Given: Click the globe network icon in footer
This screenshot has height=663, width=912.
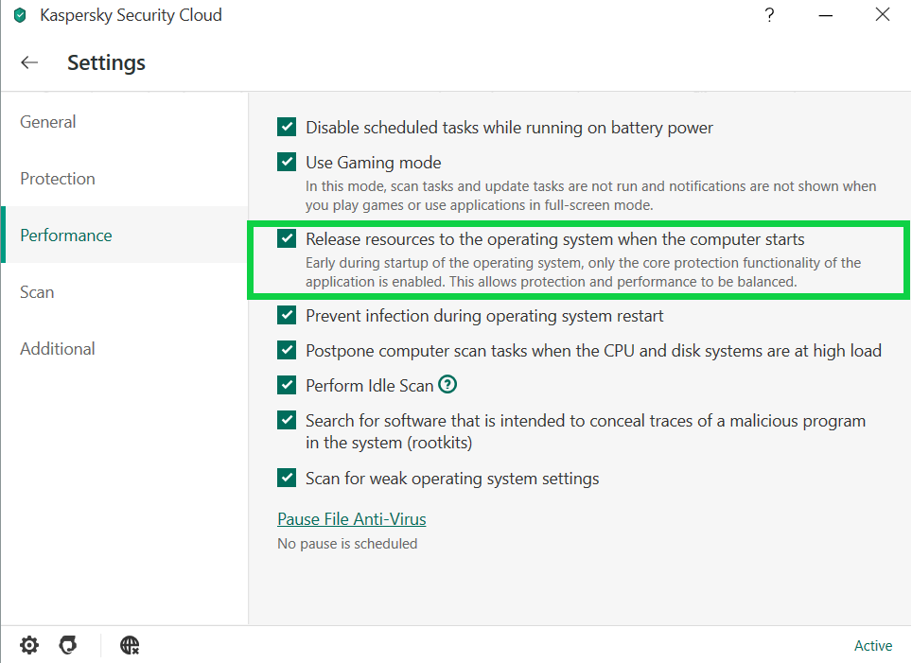Looking at the screenshot, I should pyautogui.click(x=130, y=645).
